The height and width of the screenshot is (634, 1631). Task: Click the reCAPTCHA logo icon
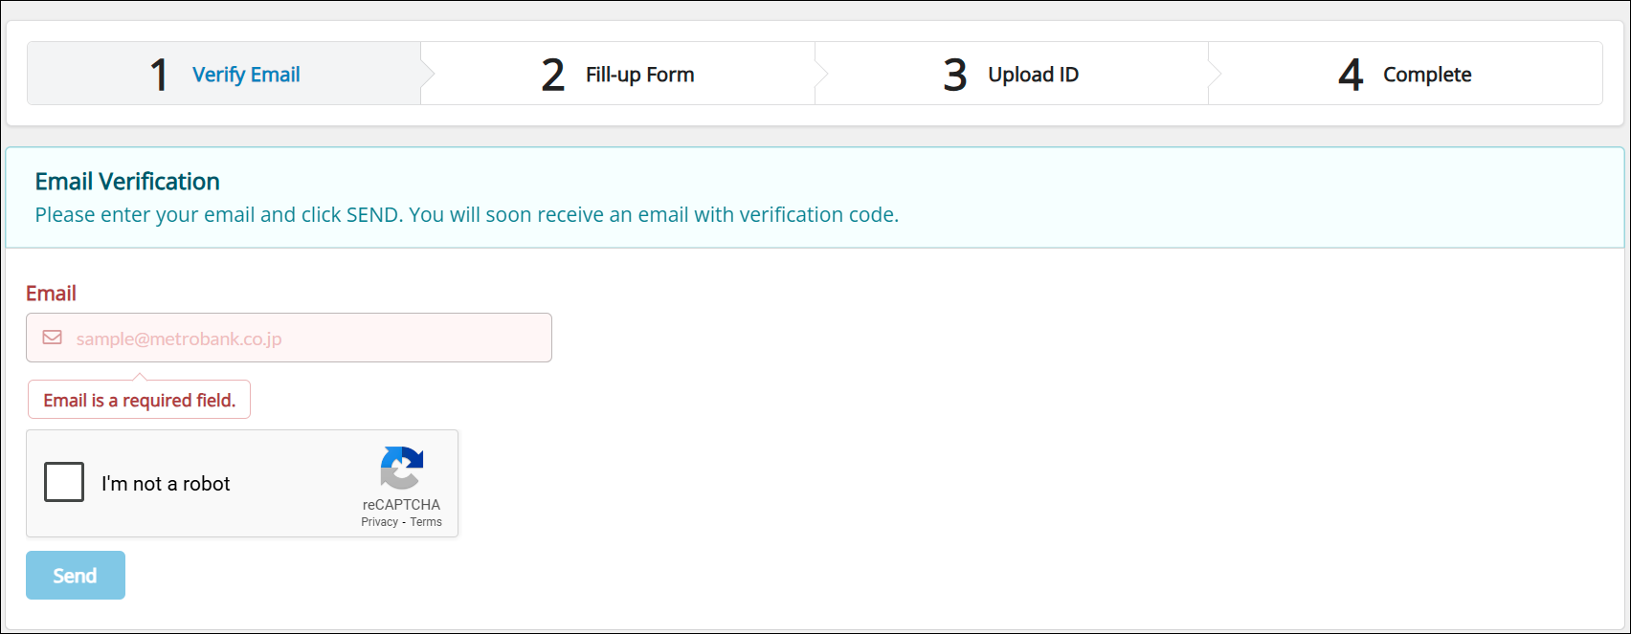[401, 469]
